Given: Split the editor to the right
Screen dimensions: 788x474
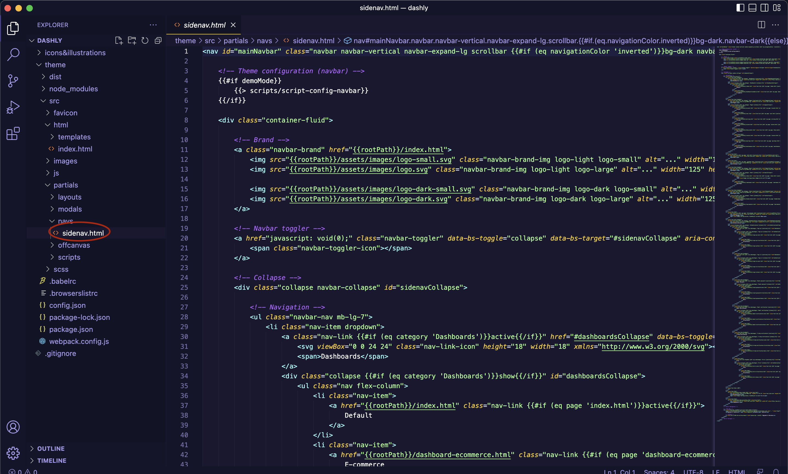Looking at the screenshot, I should tap(761, 25).
